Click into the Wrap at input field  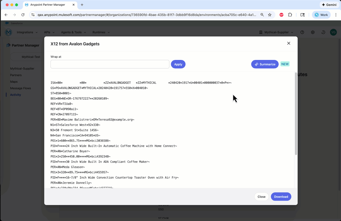click(x=110, y=64)
